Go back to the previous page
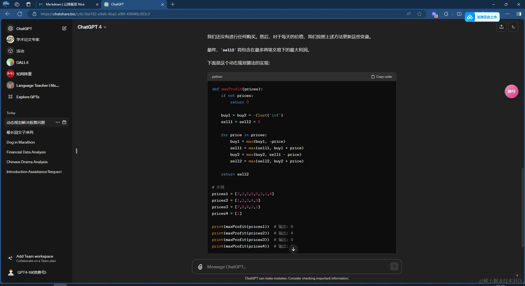525x286 pixels. coord(8,14)
